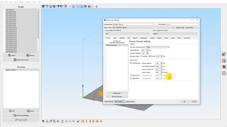The width and height of the screenshot is (227, 127).
Task: Click the red cube cross-section icon on right sidebar
Action: point(224,67)
